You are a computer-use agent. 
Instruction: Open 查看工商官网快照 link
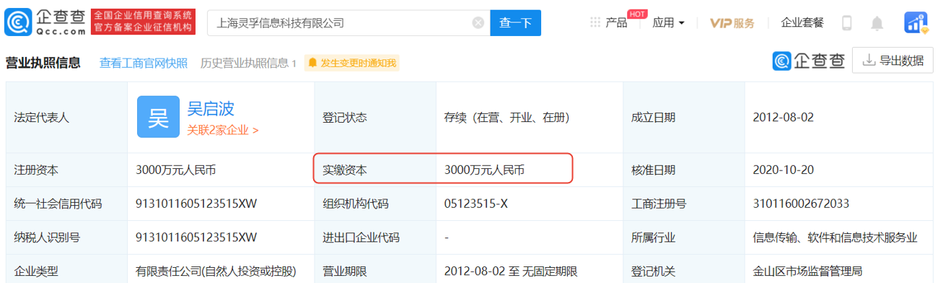143,63
